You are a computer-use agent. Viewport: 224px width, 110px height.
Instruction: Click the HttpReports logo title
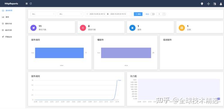(11, 4)
